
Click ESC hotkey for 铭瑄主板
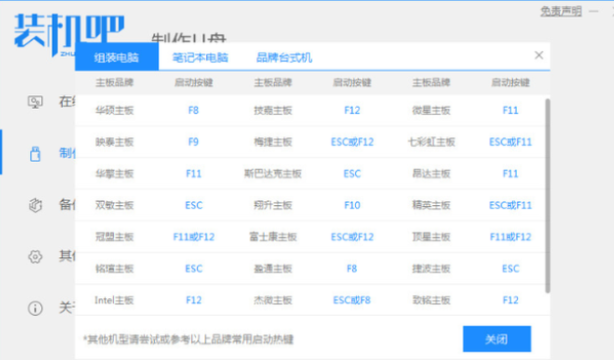(x=193, y=269)
